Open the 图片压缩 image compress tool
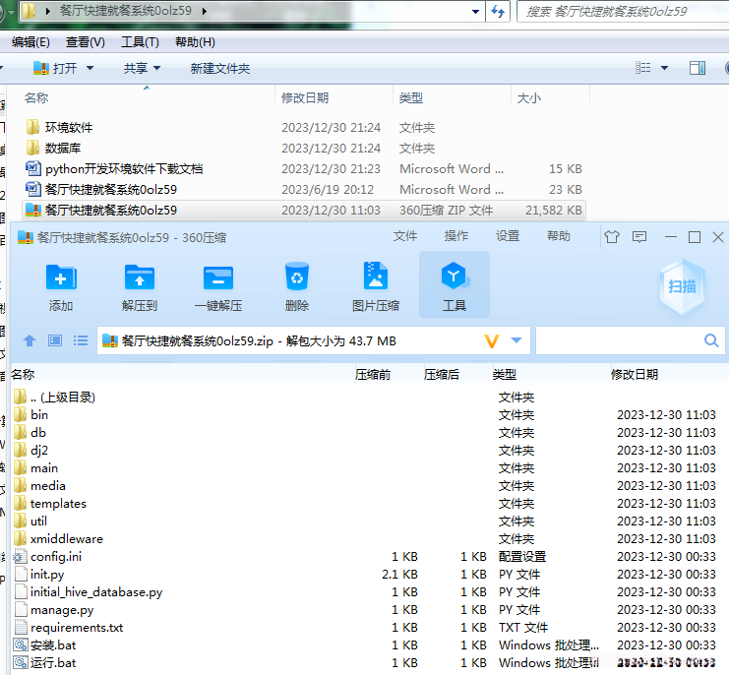 (x=375, y=277)
